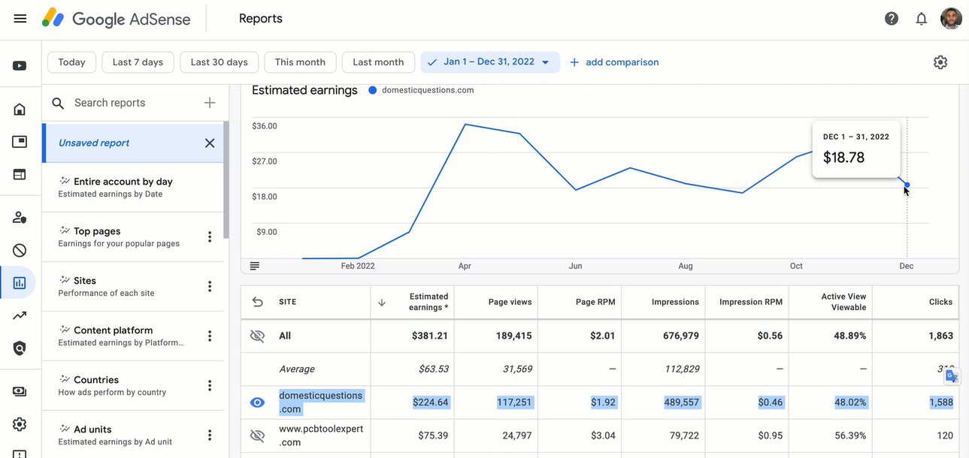Open the Optimization trend-arrow sidebar icon
The image size is (969, 458).
point(20,315)
